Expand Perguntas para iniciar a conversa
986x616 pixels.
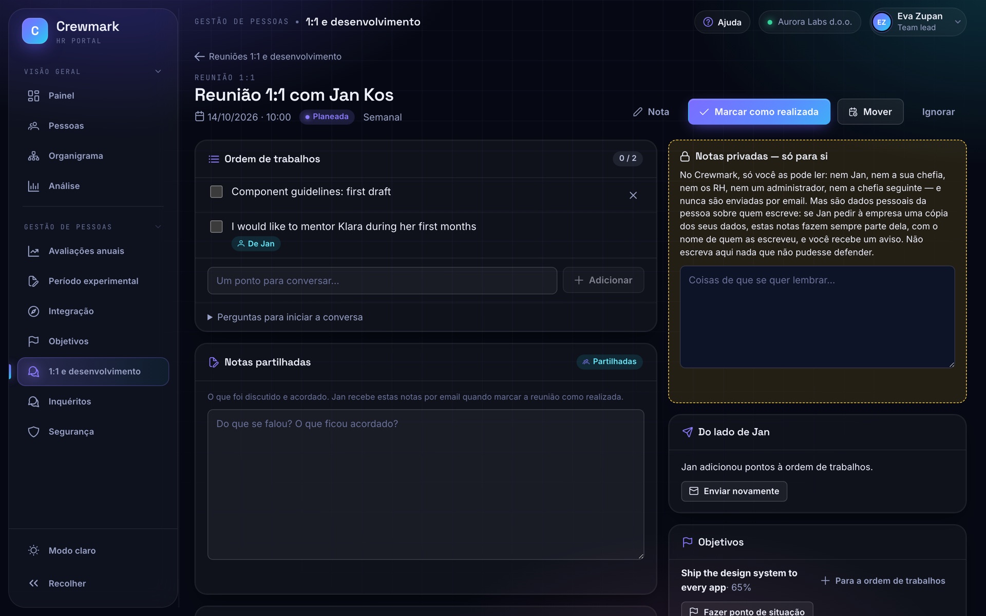pos(285,317)
